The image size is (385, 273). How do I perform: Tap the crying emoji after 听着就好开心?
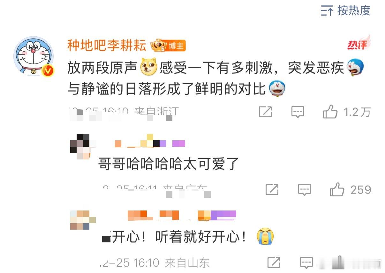(265, 237)
